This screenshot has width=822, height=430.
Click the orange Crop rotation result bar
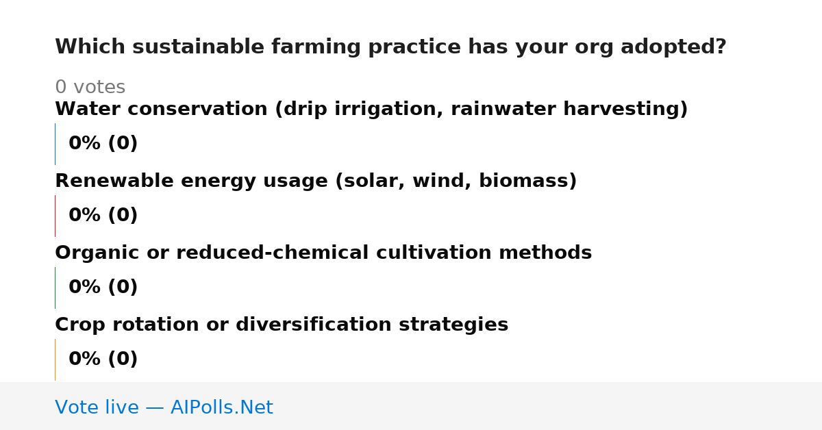tap(55, 359)
